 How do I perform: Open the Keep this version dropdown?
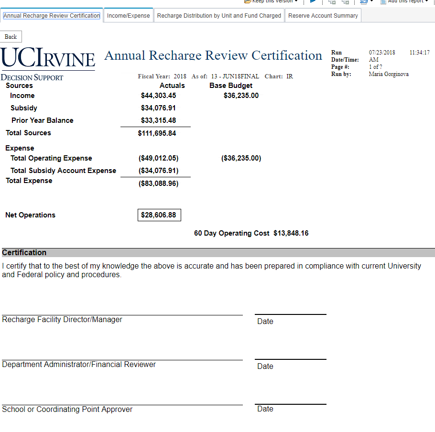tap(271, 1)
